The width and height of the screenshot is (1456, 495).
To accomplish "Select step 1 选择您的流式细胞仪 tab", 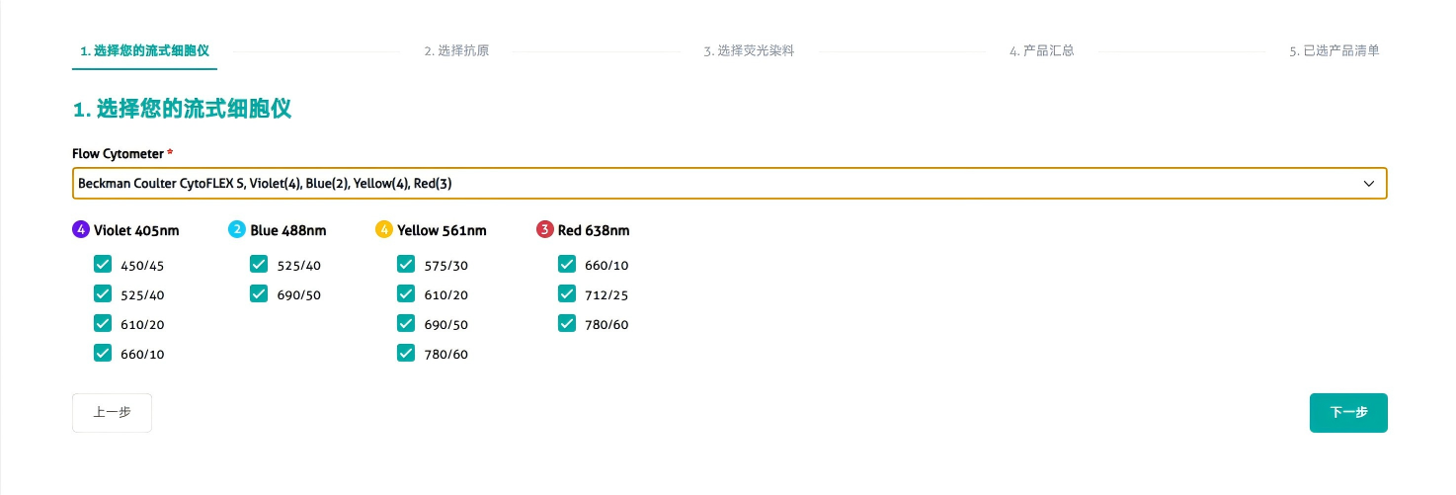I will pos(144,50).
